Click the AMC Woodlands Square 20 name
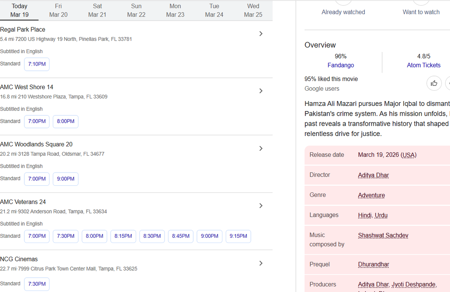The height and width of the screenshot is (292, 450). click(x=36, y=145)
